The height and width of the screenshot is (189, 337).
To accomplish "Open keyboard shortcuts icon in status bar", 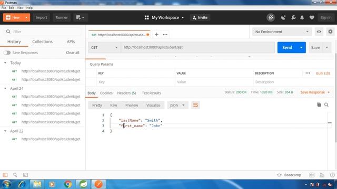I will (322, 175).
